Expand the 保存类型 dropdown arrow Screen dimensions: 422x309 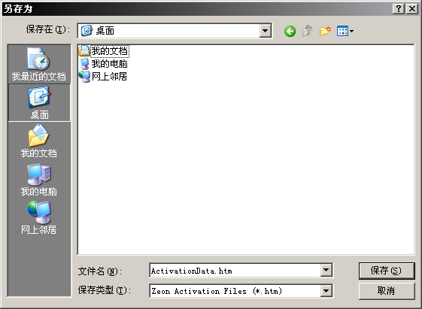326,291
